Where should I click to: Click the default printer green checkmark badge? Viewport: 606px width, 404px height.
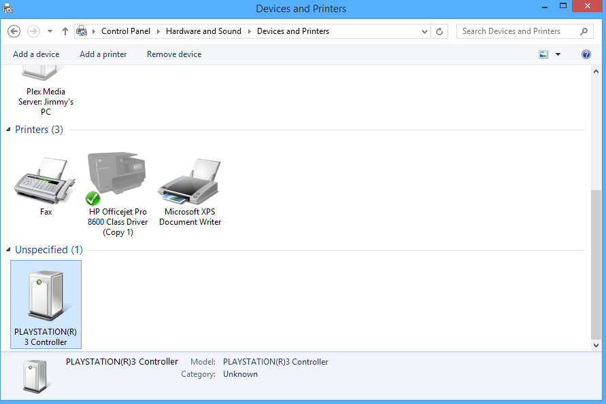92,199
